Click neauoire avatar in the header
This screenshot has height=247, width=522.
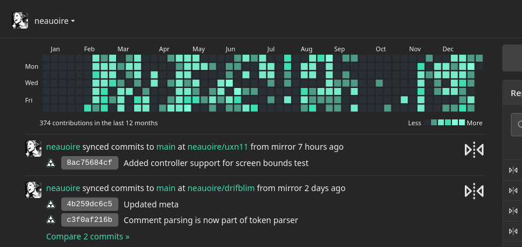click(x=20, y=20)
